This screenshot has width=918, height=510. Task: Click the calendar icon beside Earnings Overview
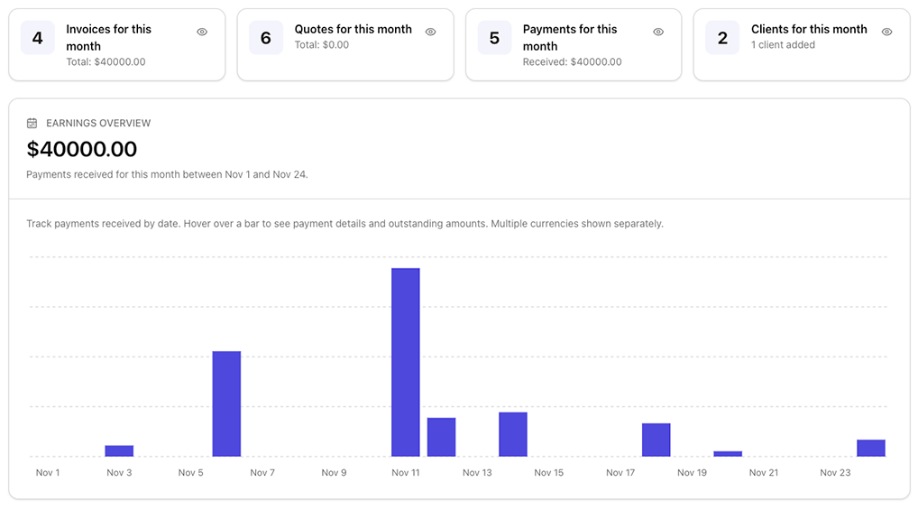click(32, 123)
